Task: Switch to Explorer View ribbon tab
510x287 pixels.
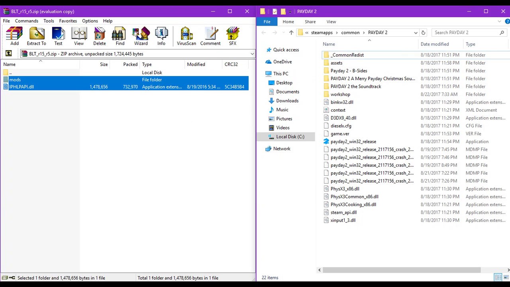Action: 331,22
